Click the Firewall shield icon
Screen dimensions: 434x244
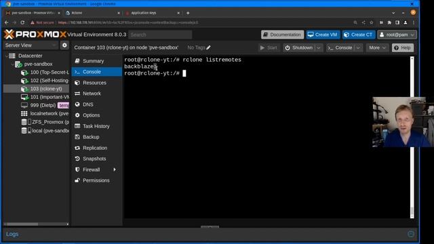click(77, 169)
